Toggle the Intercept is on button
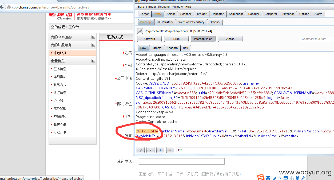 [x=203, y=39]
